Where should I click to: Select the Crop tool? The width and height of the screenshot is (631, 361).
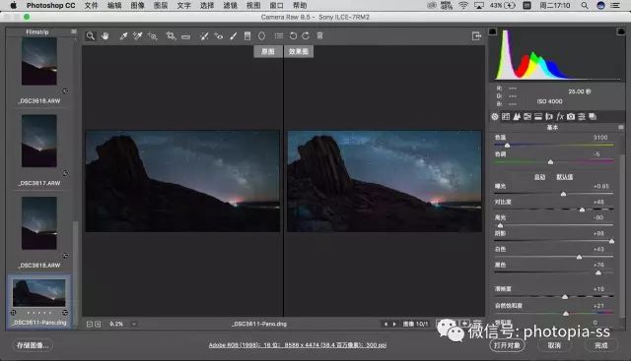pos(171,36)
